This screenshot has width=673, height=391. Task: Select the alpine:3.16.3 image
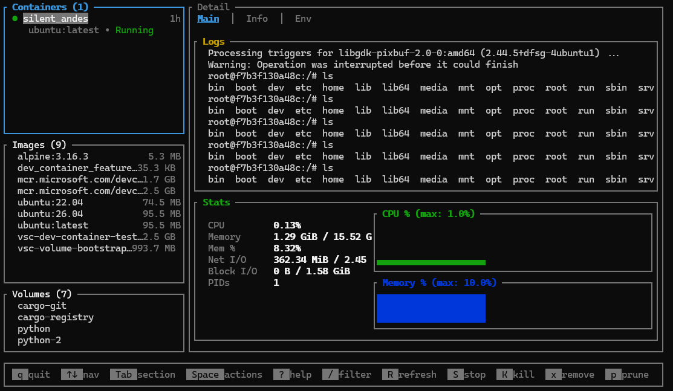pos(99,157)
